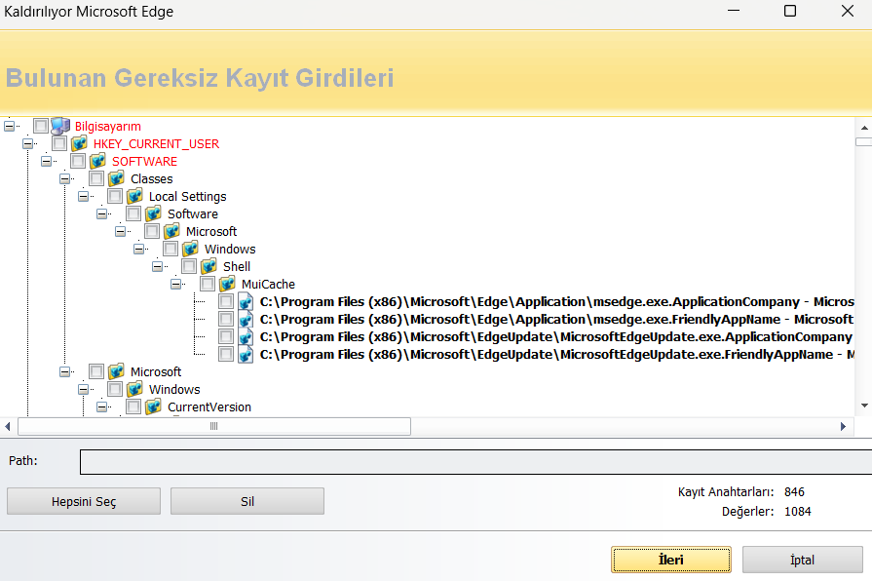This screenshot has height=581, width=872.
Task: Click the Classes registry folder icon
Action: coord(116,178)
